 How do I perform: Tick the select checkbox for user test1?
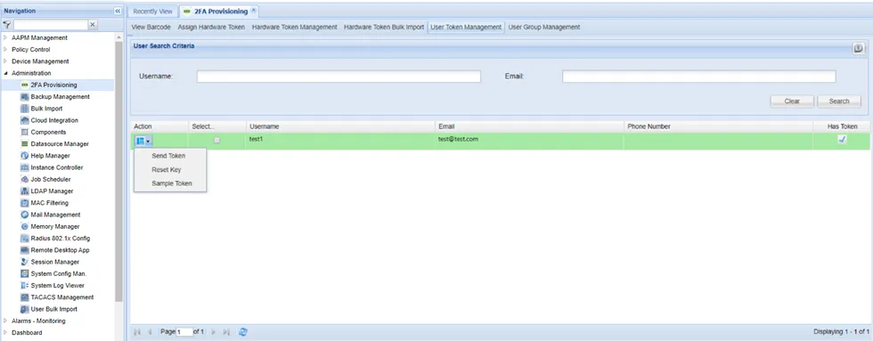(217, 140)
